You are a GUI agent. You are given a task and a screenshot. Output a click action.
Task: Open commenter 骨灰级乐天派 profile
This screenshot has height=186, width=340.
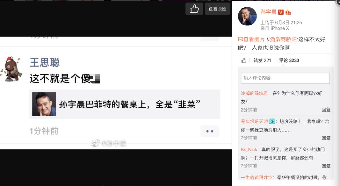pyautogui.click(x=254, y=122)
